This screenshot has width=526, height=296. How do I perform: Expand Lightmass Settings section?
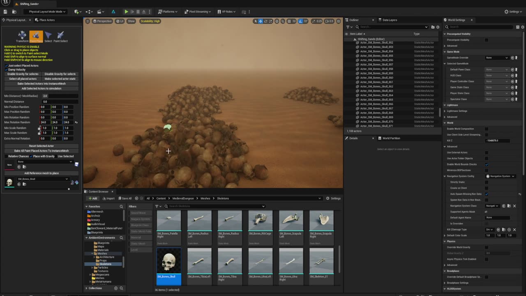click(445, 111)
